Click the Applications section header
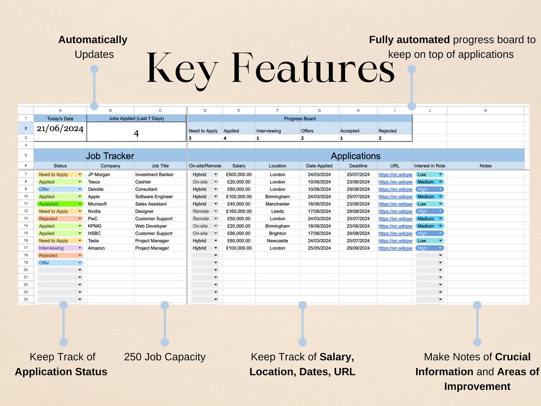This screenshot has height=406, width=541. point(356,156)
